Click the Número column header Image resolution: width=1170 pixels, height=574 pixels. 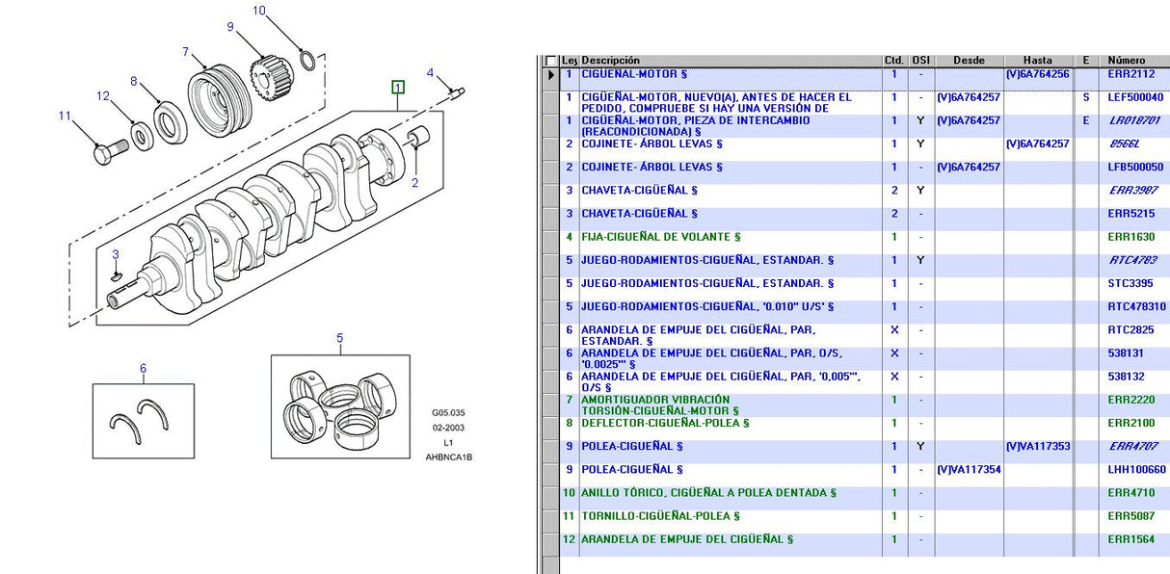[1126, 61]
